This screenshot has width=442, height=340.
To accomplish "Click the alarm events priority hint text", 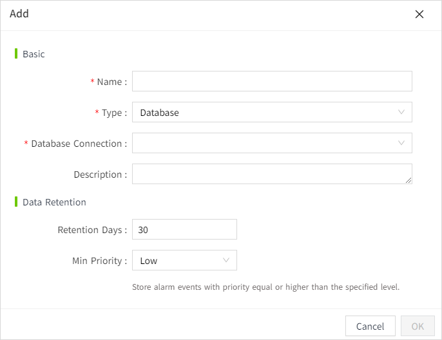I will tap(265, 287).
